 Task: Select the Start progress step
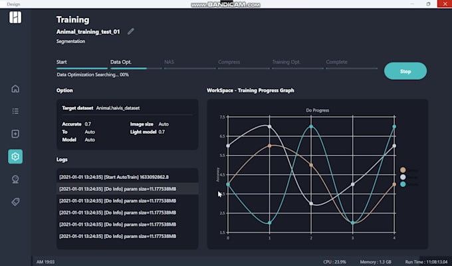[x=62, y=62]
